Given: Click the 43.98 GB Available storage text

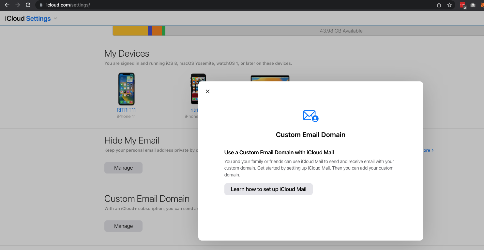Looking at the screenshot, I should coord(341,31).
